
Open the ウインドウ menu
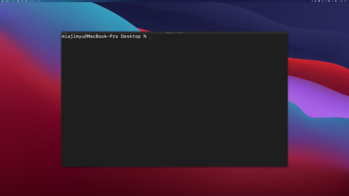click(x=32, y=1)
